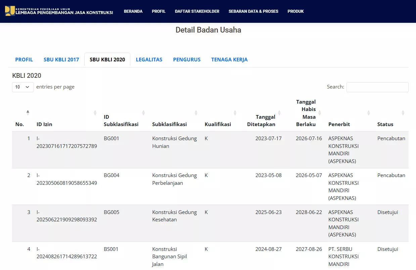This screenshot has width=416, height=270.
Task: Click Disetujui status in BS001 row
Action: click(x=388, y=249)
